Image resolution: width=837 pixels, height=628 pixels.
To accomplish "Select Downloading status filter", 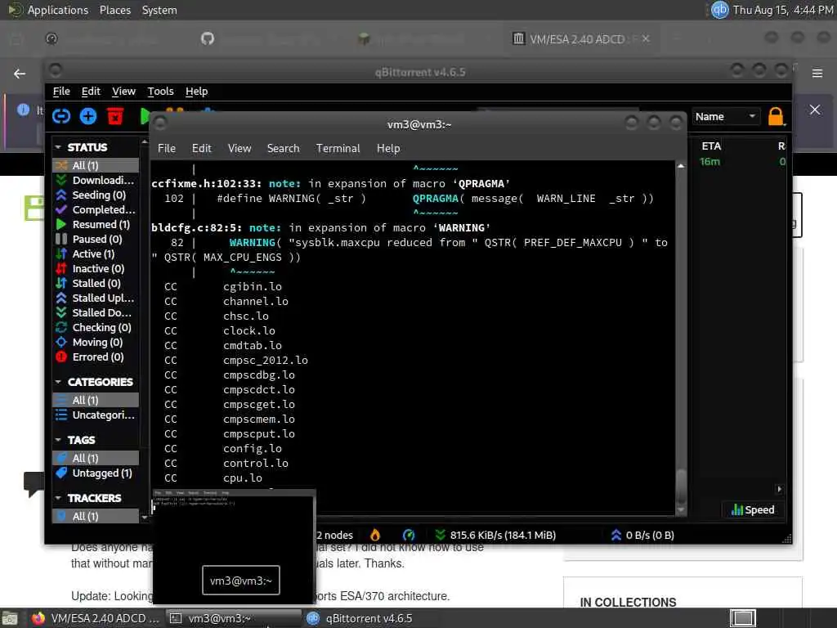I will [x=96, y=181].
